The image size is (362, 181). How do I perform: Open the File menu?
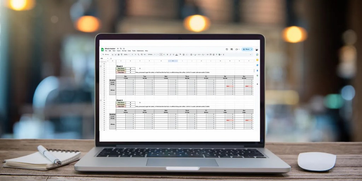[x=106, y=51]
